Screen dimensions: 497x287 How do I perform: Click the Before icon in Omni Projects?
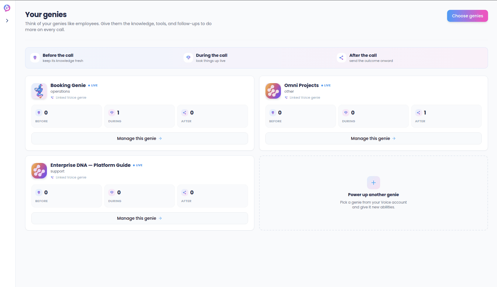[273, 113]
